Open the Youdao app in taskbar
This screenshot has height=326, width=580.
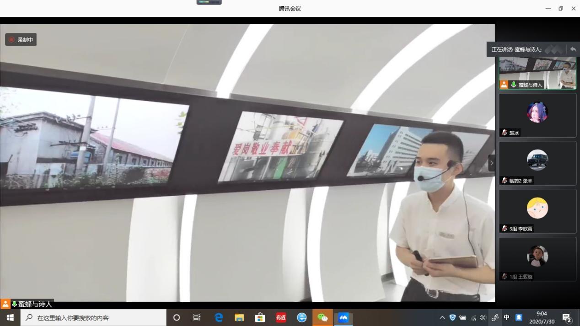pyautogui.click(x=281, y=318)
